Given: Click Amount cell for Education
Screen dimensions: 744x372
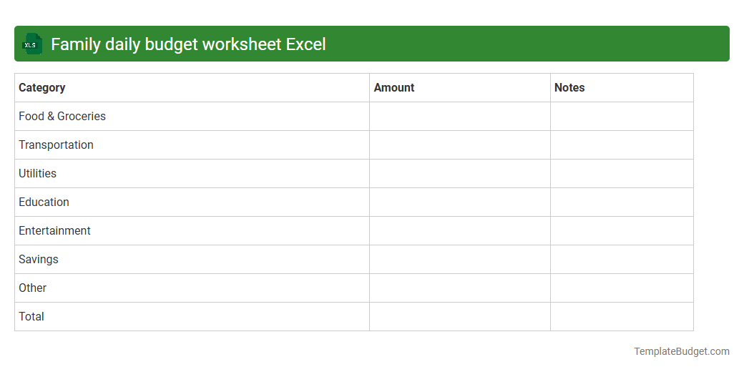Looking at the screenshot, I should click(460, 202).
